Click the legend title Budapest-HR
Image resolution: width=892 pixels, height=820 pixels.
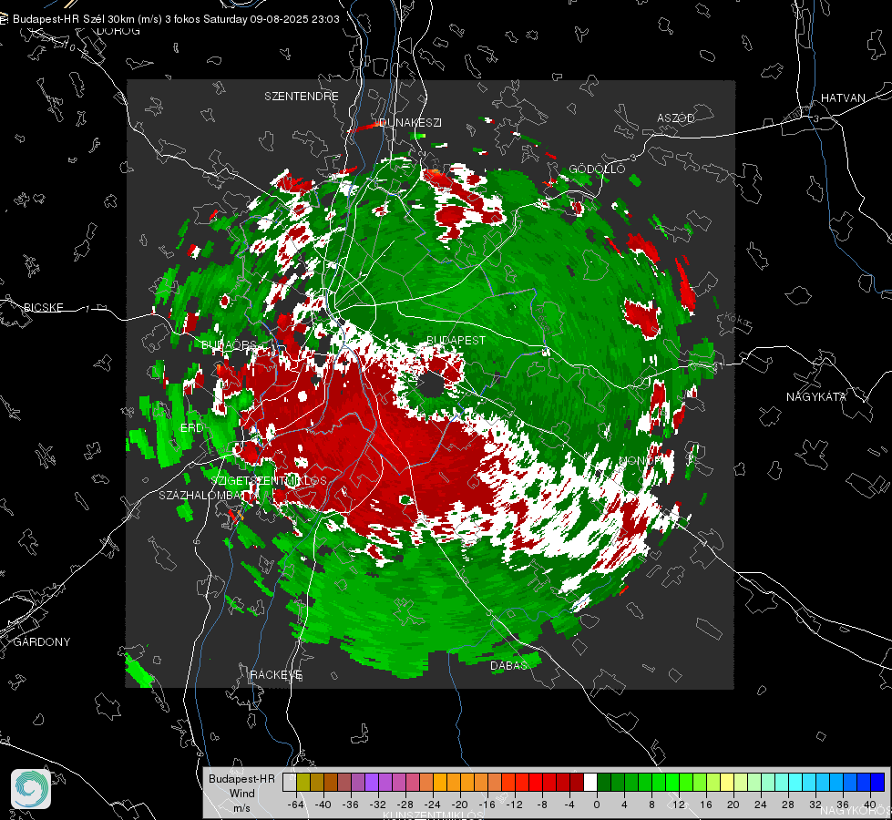click(241, 779)
